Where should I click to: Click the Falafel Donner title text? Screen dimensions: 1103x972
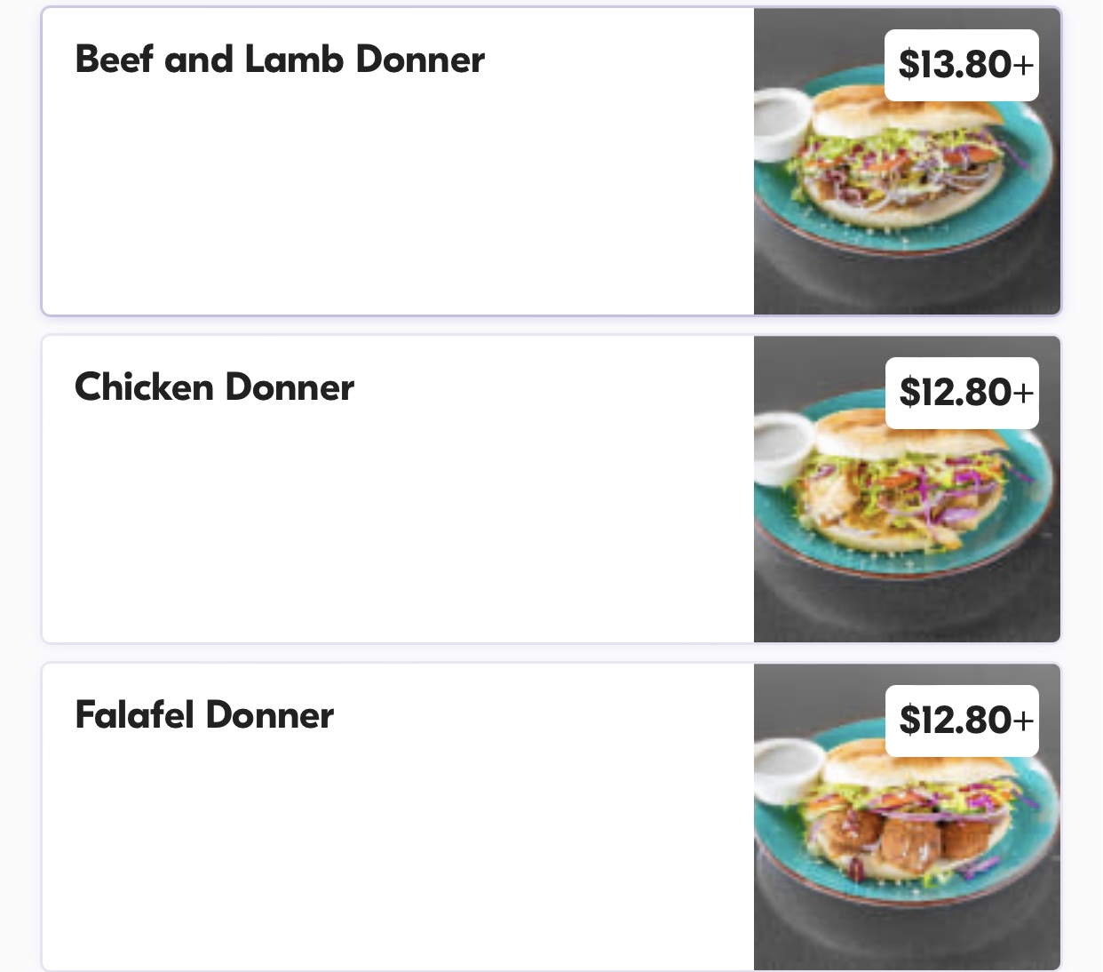tap(204, 715)
